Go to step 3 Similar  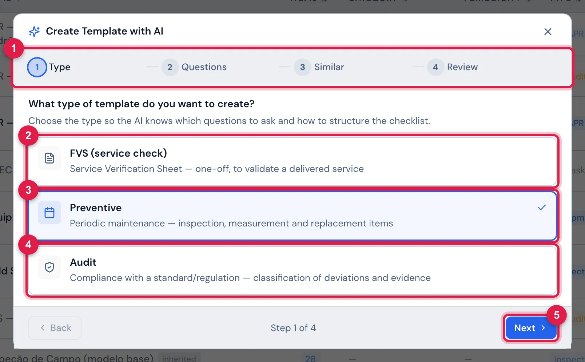coord(319,67)
